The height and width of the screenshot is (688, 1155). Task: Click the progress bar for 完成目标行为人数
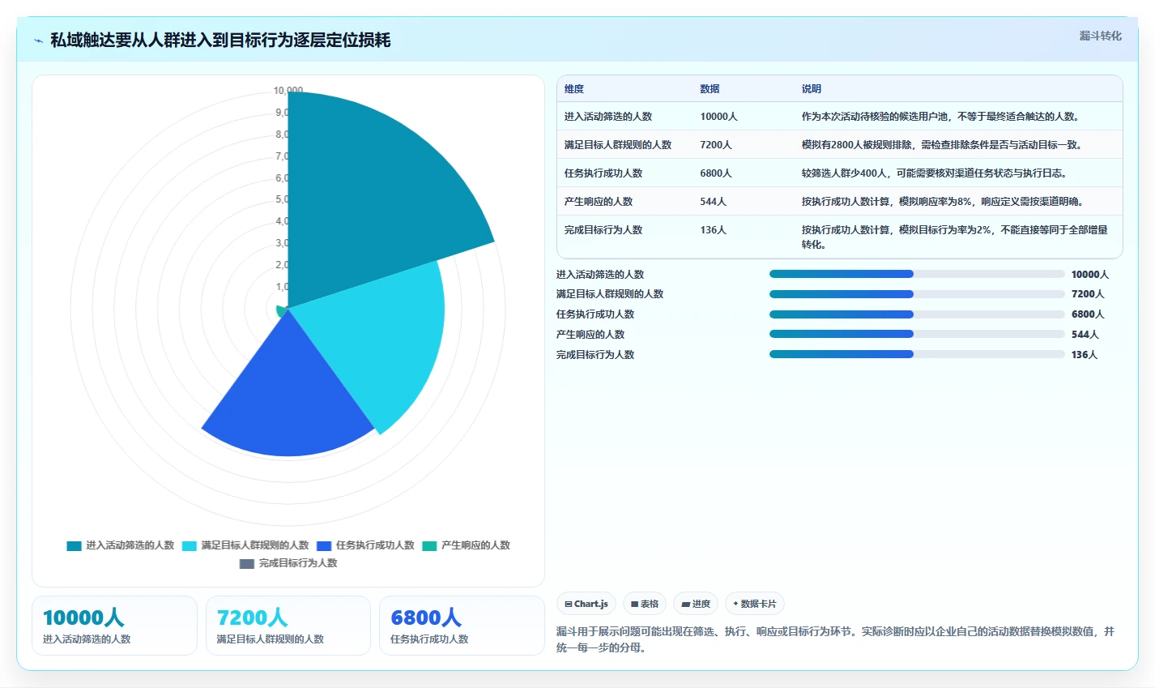[x=917, y=354]
